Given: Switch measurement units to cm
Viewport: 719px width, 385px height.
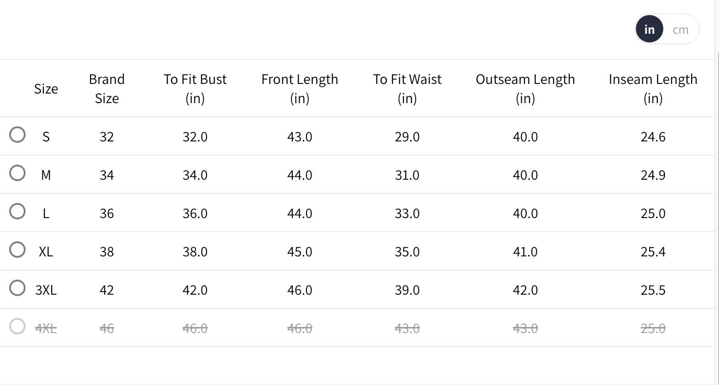Looking at the screenshot, I should point(680,30).
